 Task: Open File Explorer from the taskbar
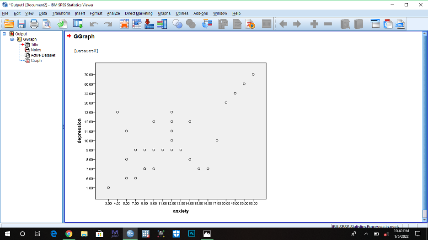(84, 234)
